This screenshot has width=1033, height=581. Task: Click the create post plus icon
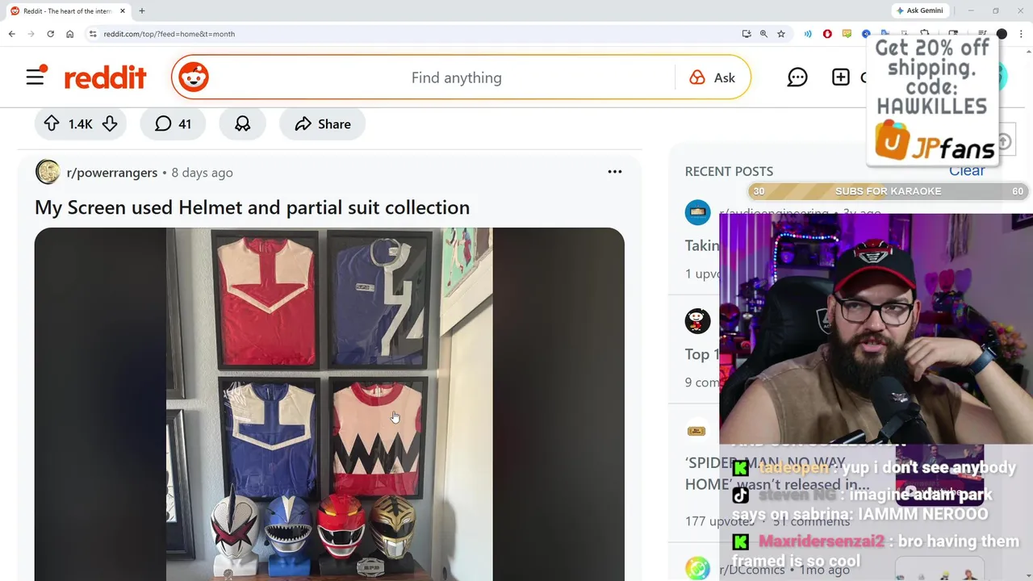(x=841, y=77)
